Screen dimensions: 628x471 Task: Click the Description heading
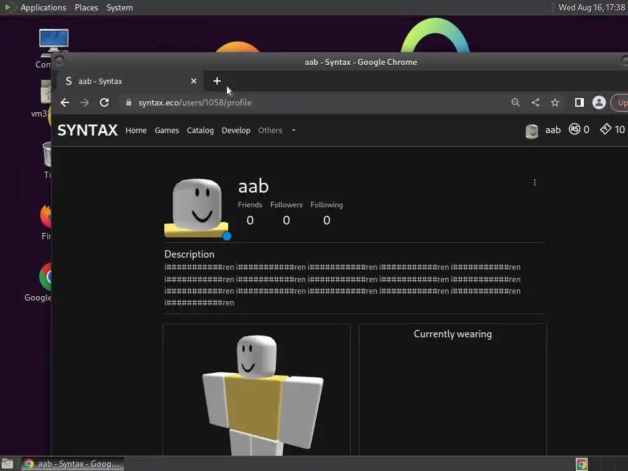190,255
